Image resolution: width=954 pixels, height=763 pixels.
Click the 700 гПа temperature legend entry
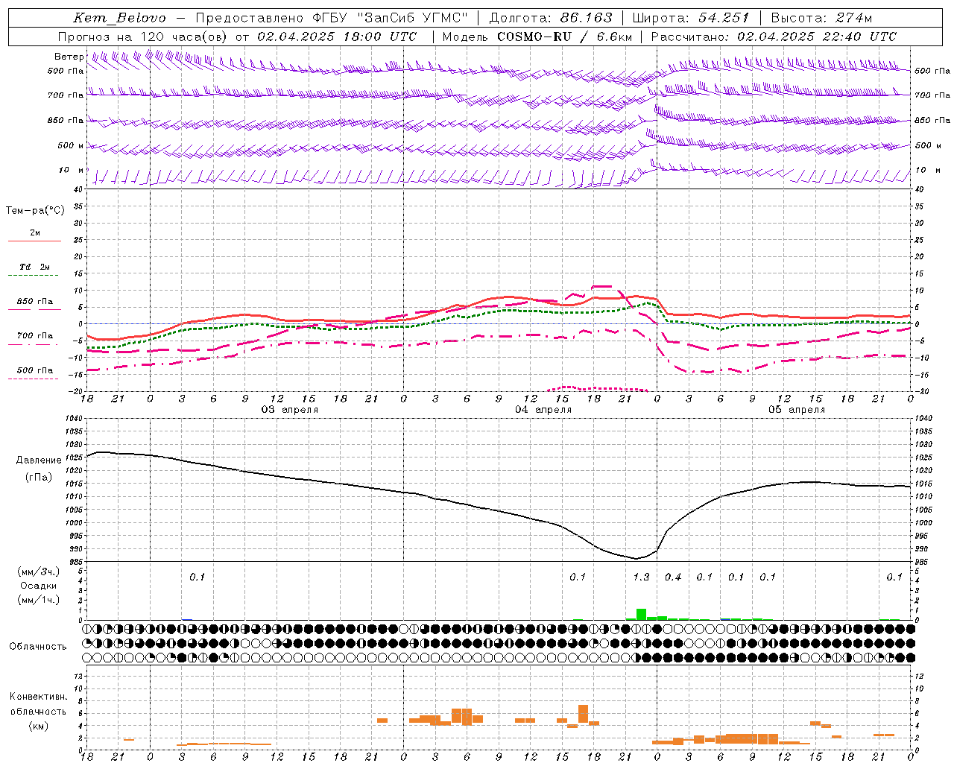35,336
